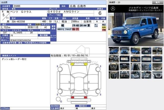Click the inspection date 08年11月
Viewport: 164px width, 110px height.
click(33, 27)
